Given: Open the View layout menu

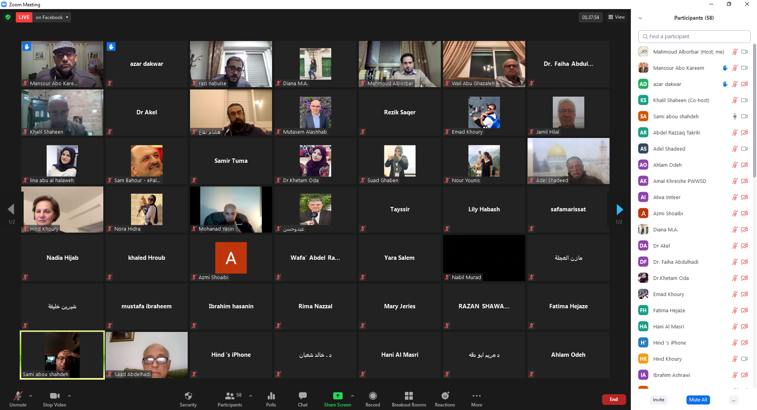Looking at the screenshot, I should click(617, 17).
